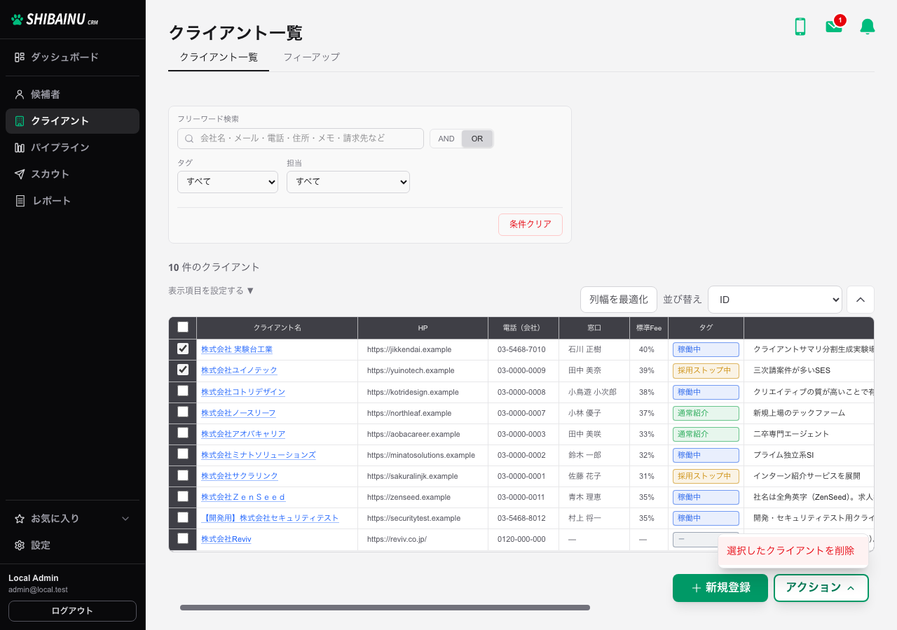Open the 株式会社ＺｅｎＳｅｅｄ client link
The height and width of the screenshot is (630, 897).
[243, 497]
